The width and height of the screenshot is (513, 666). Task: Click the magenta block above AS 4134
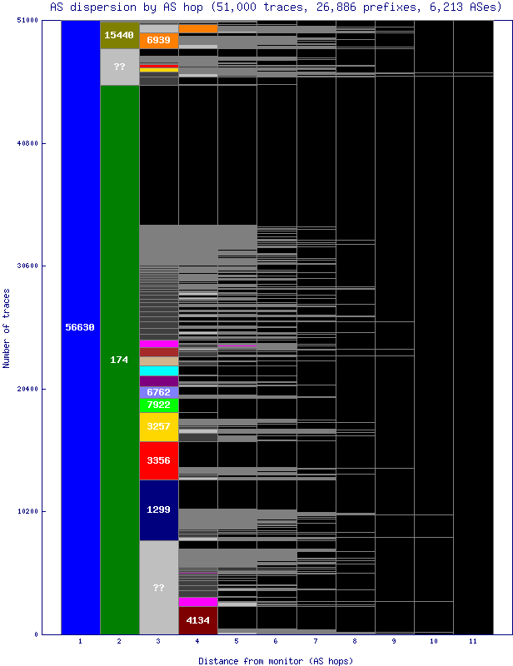click(x=197, y=601)
